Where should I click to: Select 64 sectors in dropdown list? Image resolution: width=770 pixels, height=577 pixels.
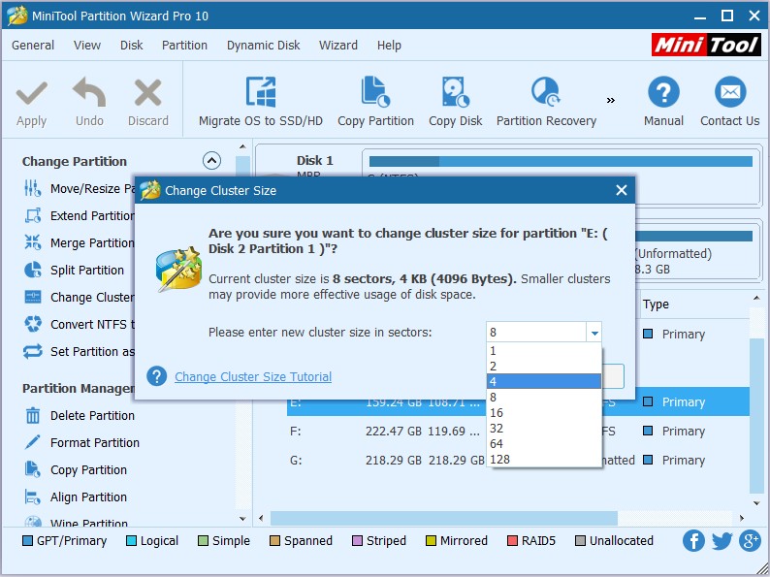tap(544, 443)
